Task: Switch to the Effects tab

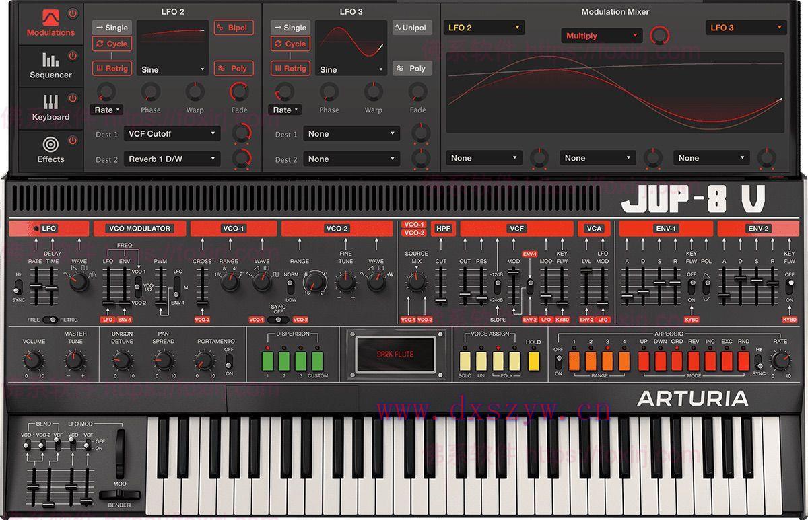Action: tap(50, 149)
